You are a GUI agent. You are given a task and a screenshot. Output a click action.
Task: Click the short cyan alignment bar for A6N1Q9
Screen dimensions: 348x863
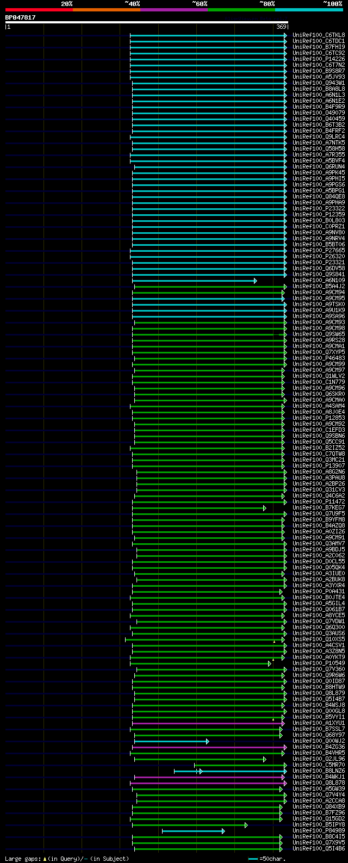point(195,281)
